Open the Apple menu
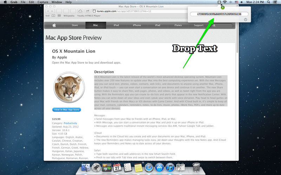Image resolution: width=281 pixels, height=175 pixels. 5,2
